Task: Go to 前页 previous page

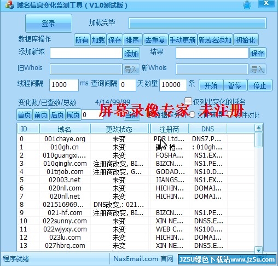Action: click(41, 115)
